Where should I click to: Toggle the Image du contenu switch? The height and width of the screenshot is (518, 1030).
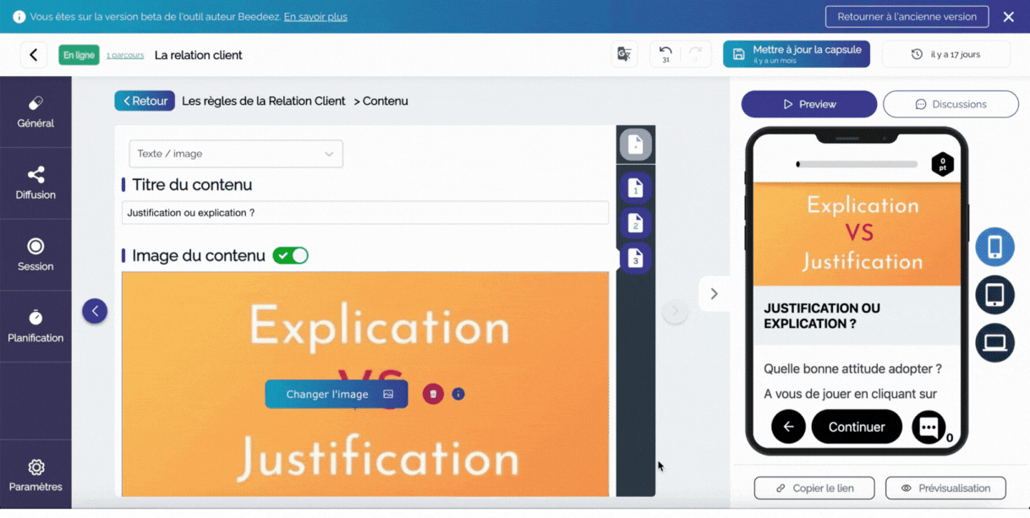point(291,255)
